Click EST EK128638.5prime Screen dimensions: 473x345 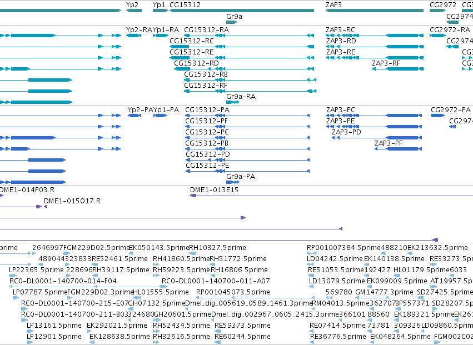coord(120,337)
